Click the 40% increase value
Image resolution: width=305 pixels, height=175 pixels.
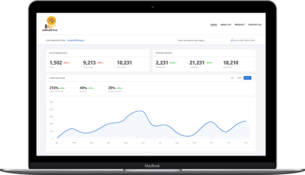(83, 88)
